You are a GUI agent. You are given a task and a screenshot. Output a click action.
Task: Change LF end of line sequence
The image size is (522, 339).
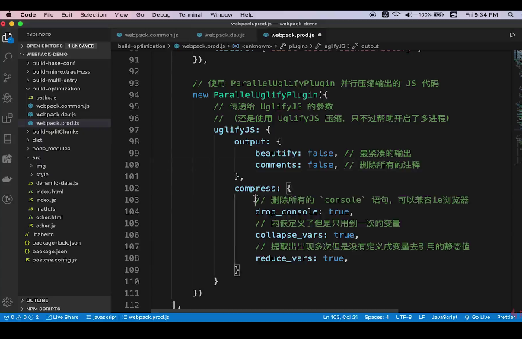pos(422,318)
